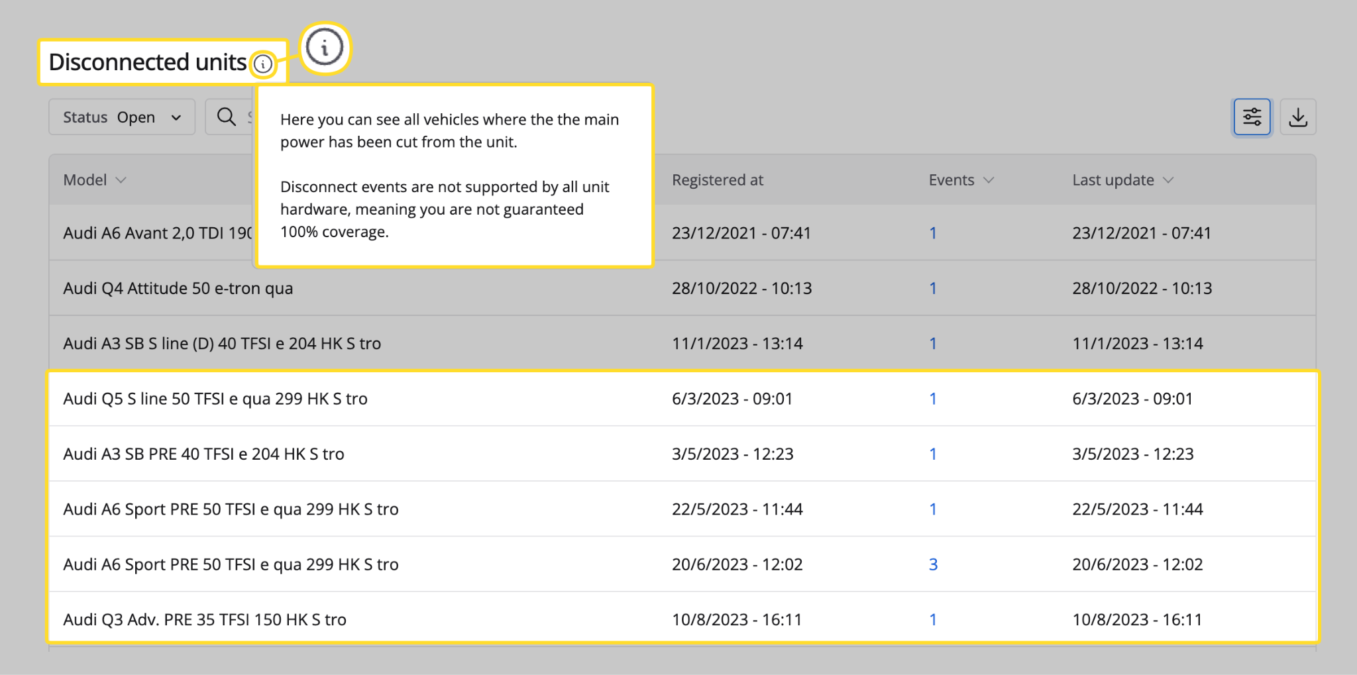Open events link for 3/5/2023 row
The width and height of the screenshot is (1357, 675).
(933, 454)
